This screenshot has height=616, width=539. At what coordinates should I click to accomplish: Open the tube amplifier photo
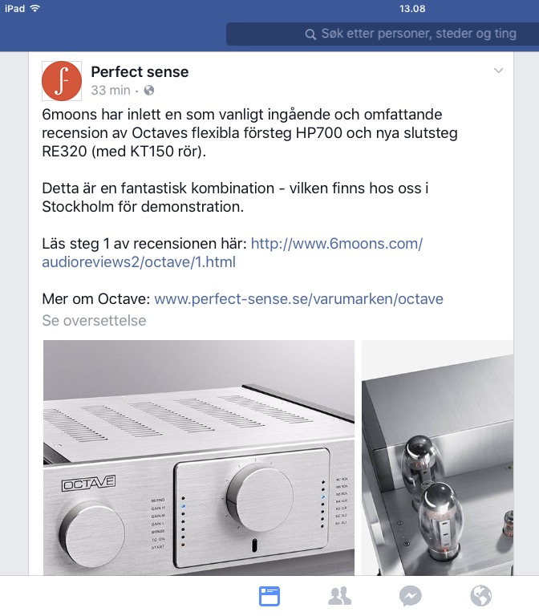437,458
